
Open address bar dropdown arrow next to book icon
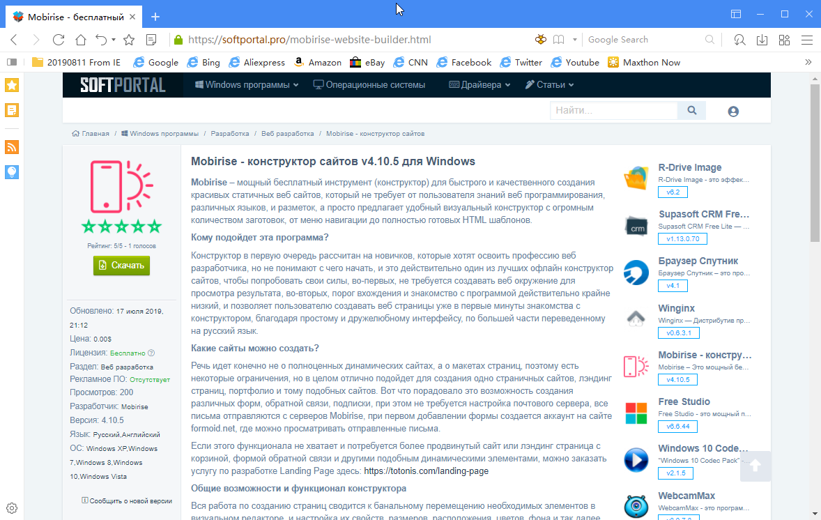coord(574,40)
